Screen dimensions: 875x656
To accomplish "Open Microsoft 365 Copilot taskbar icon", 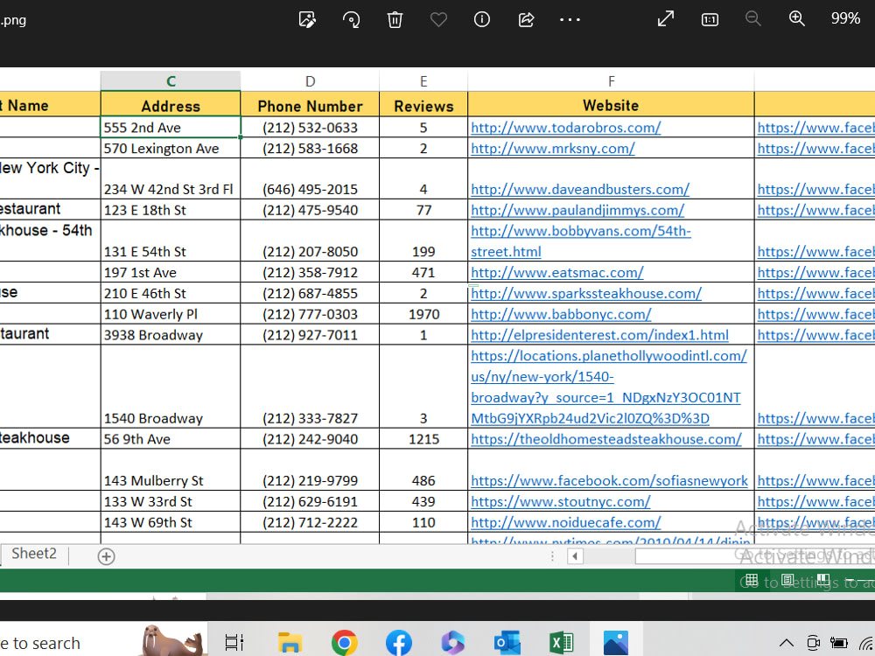I will 453,643.
